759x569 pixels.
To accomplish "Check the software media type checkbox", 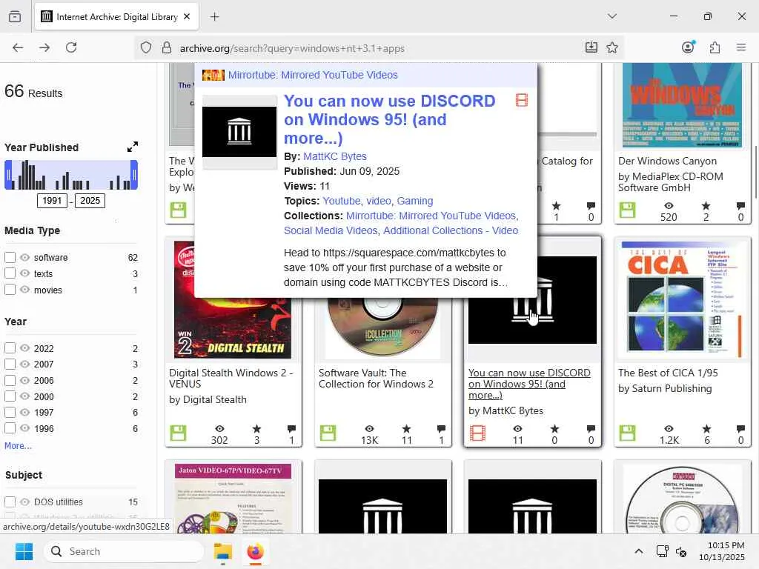I will click(10, 257).
